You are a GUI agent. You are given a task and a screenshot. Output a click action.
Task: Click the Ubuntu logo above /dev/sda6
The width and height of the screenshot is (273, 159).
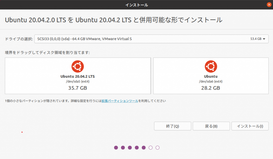coord(211,66)
